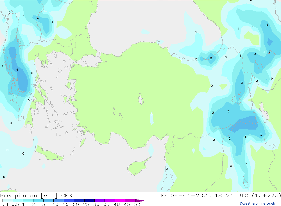This screenshot has width=281, height=206.
Task: Click the "GFS" model label
Action: click(x=67, y=196)
